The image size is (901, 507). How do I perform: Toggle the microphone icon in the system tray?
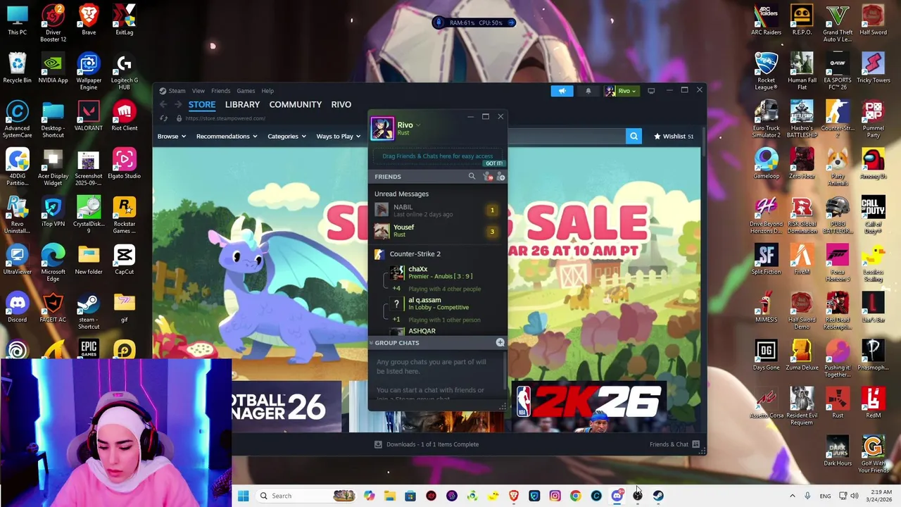click(807, 496)
